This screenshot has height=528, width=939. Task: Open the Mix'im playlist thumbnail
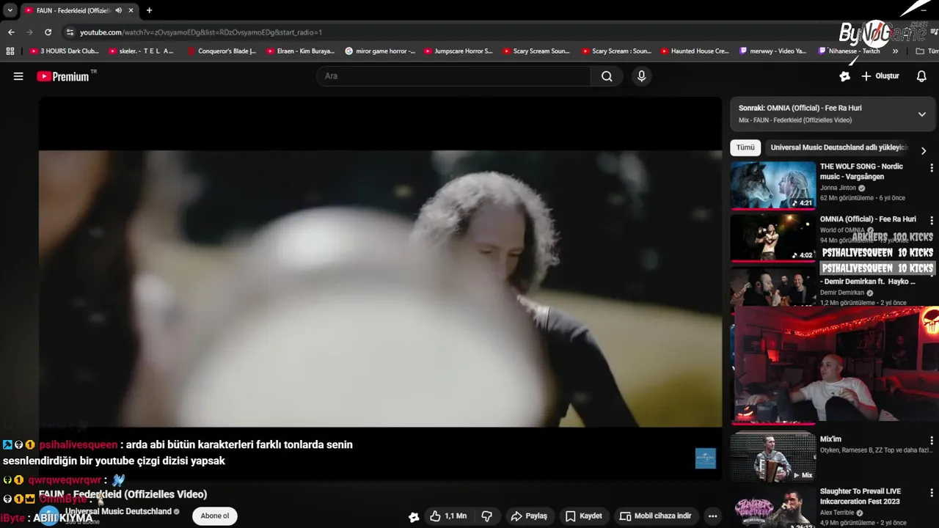[x=772, y=455]
